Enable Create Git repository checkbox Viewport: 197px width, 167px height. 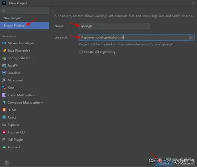tap(81, 52)
